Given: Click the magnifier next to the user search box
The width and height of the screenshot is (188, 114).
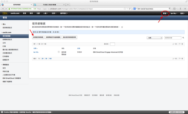Looking at the screenshot, I should click(183, 38).
